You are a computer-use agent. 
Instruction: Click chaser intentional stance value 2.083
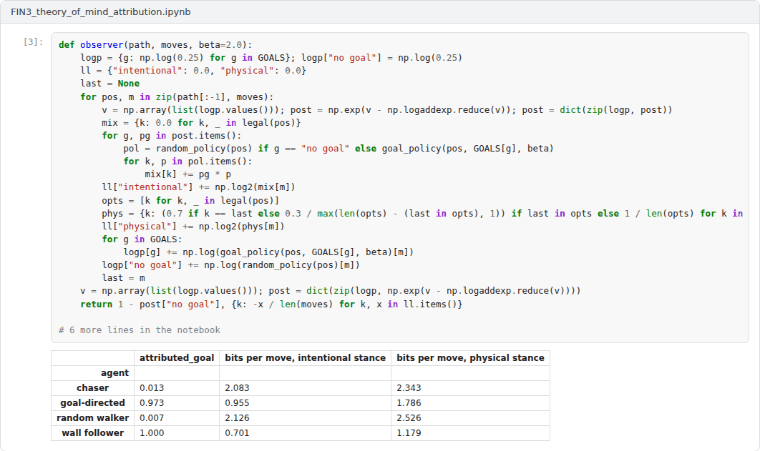[237, 387]
